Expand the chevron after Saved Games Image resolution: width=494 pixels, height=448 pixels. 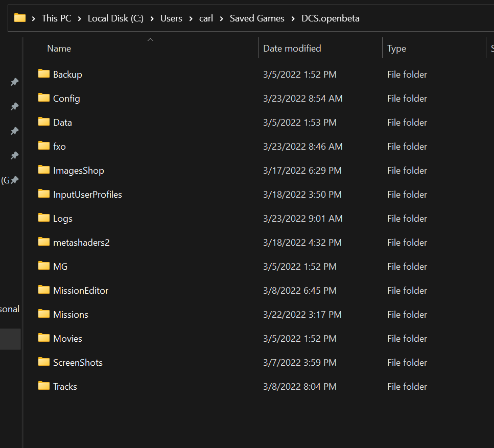[x=293, y=18]
